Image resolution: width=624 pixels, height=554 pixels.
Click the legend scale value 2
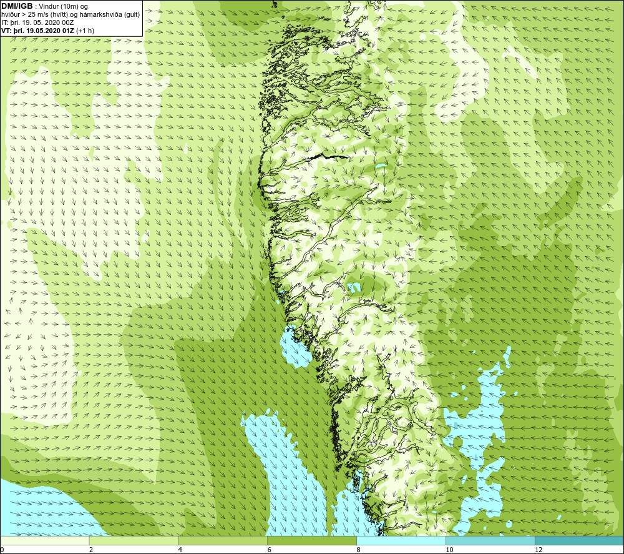tap(91, 550)
